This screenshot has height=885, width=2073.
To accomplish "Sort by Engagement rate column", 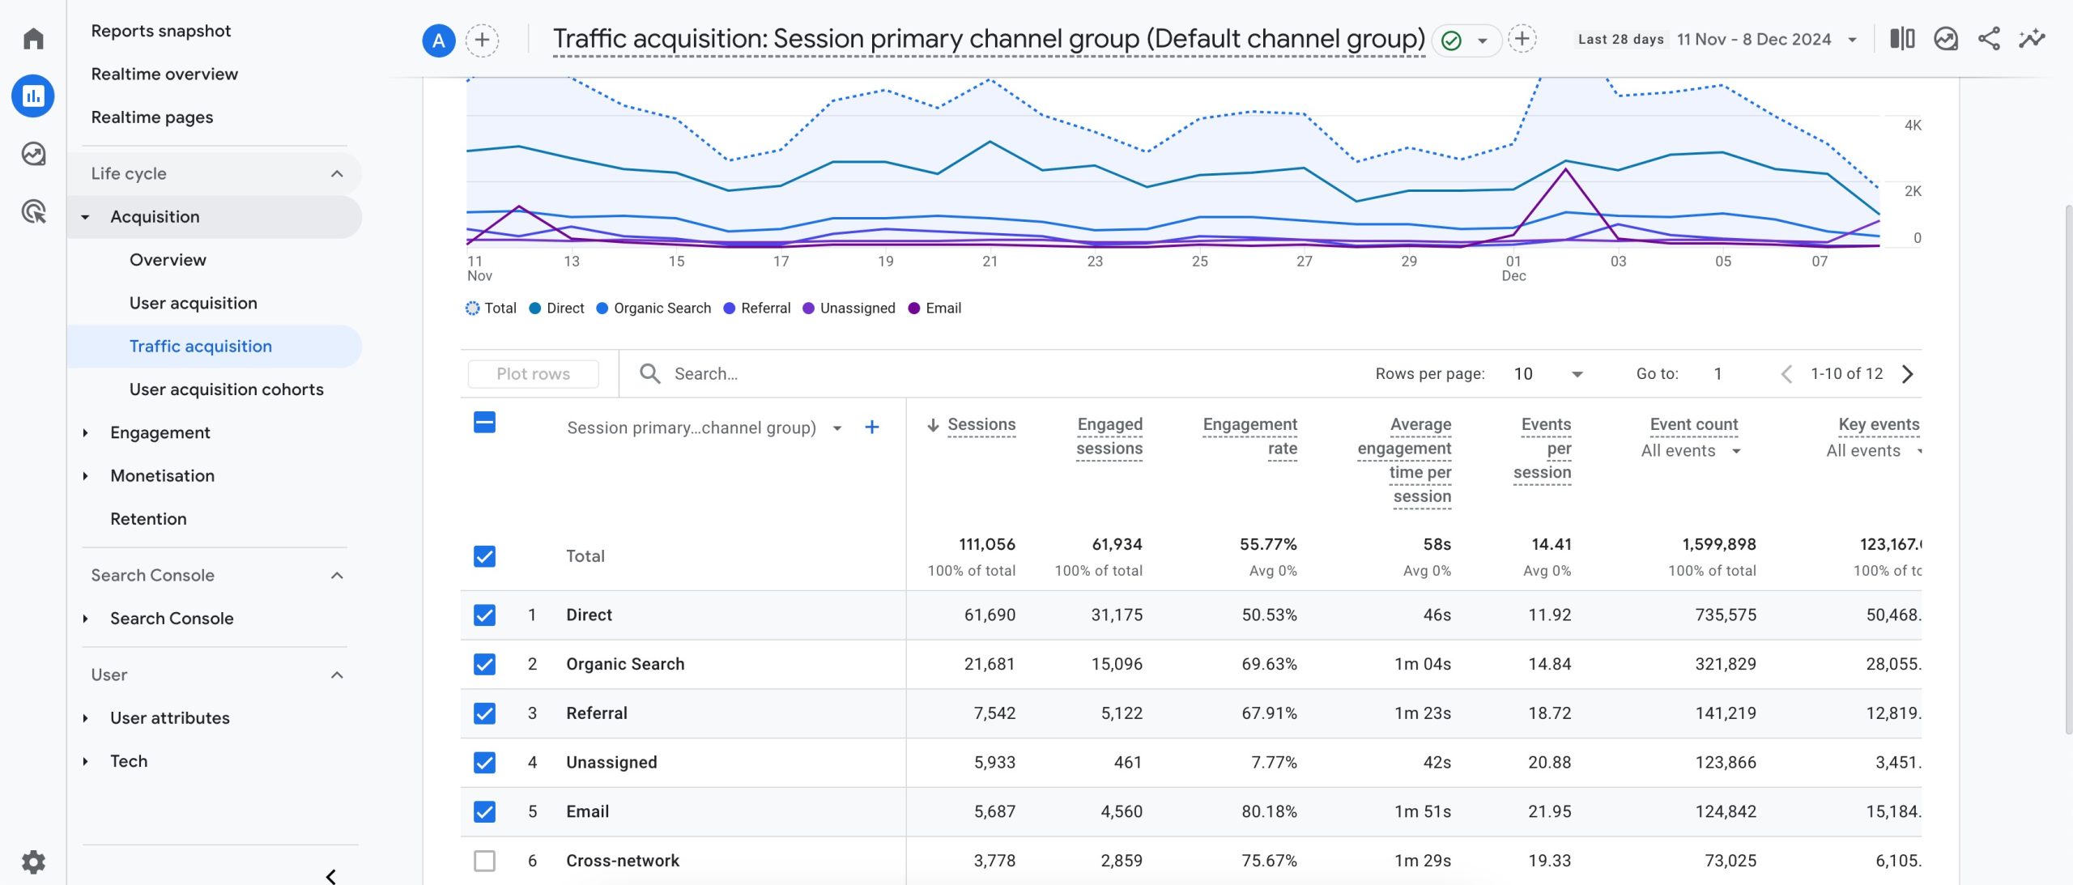I will pos(1249,436).
